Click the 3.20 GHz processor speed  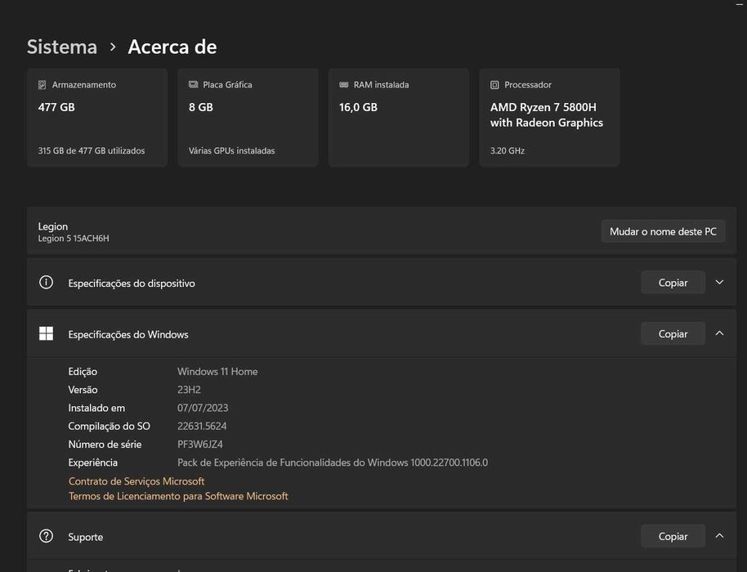508,150
